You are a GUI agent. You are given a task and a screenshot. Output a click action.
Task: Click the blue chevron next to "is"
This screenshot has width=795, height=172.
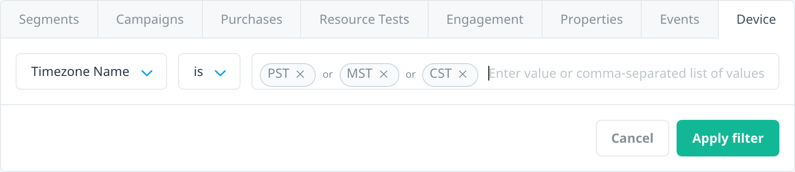[x=220, y=73]
